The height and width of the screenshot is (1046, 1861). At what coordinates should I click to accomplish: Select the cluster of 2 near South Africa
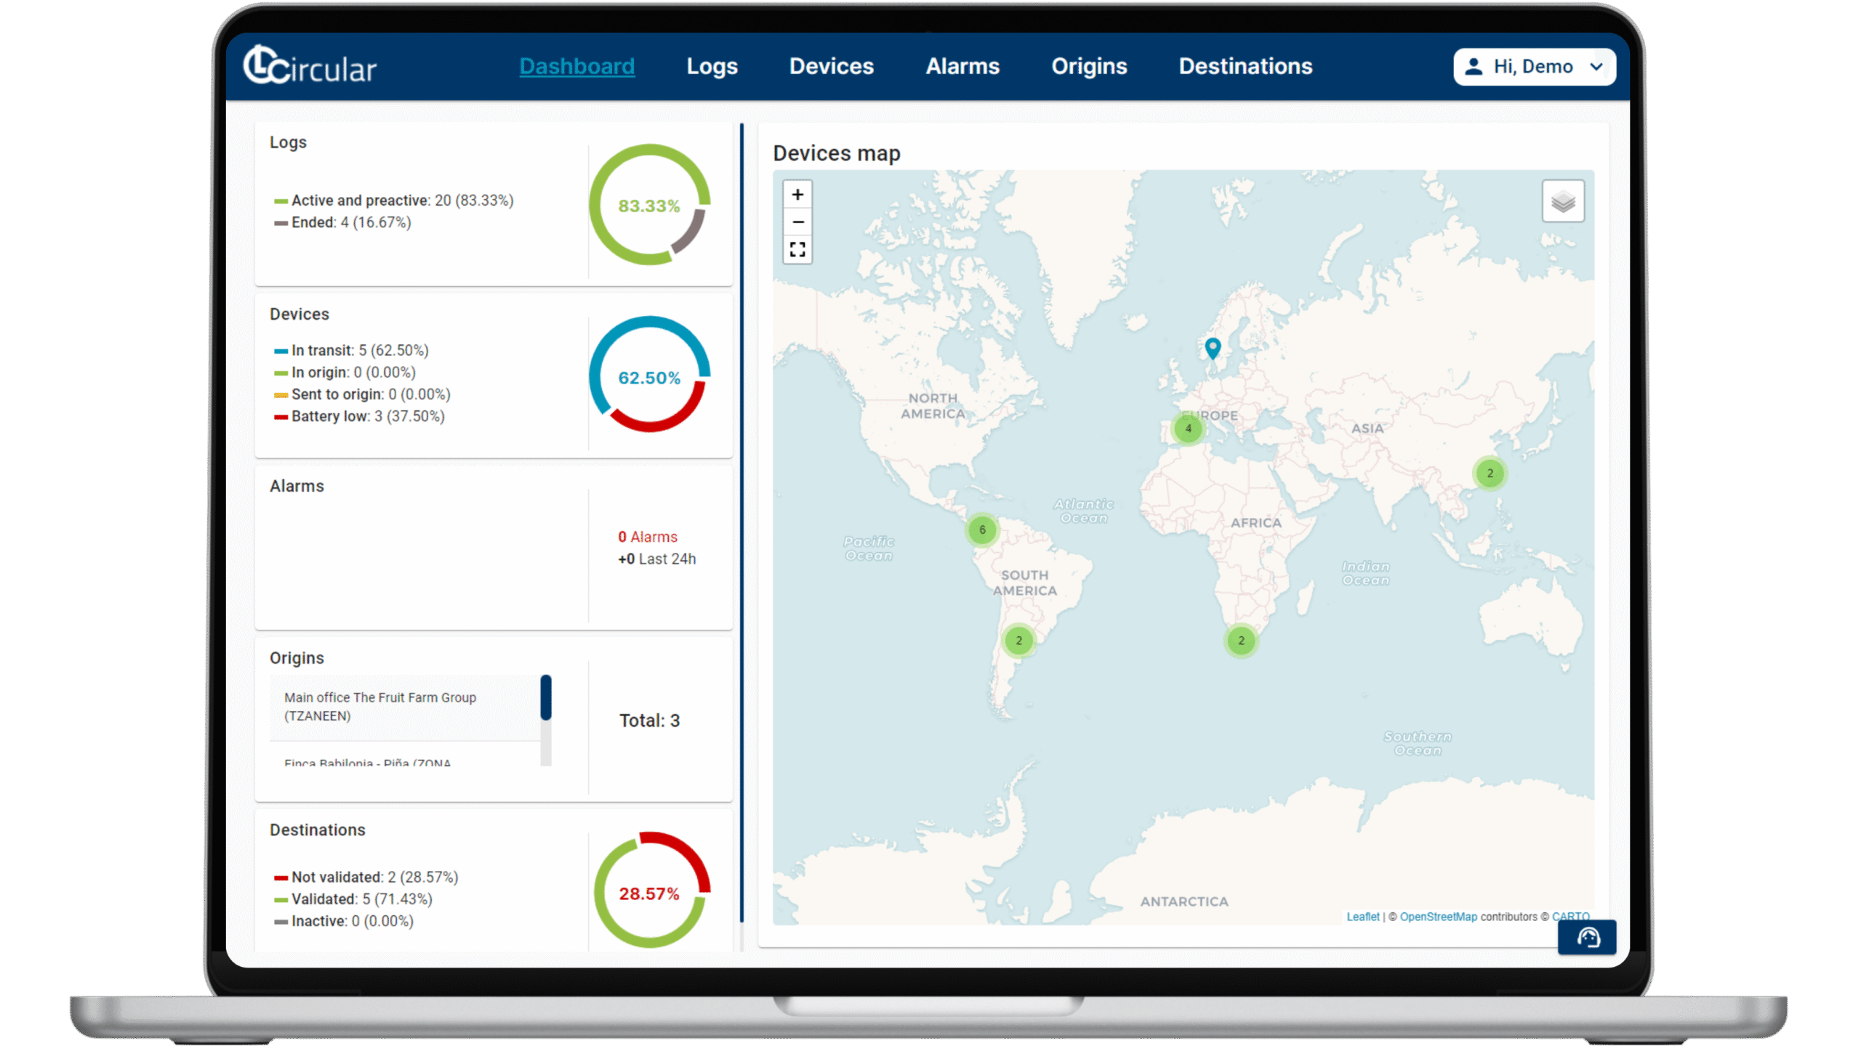point(1241,641)
